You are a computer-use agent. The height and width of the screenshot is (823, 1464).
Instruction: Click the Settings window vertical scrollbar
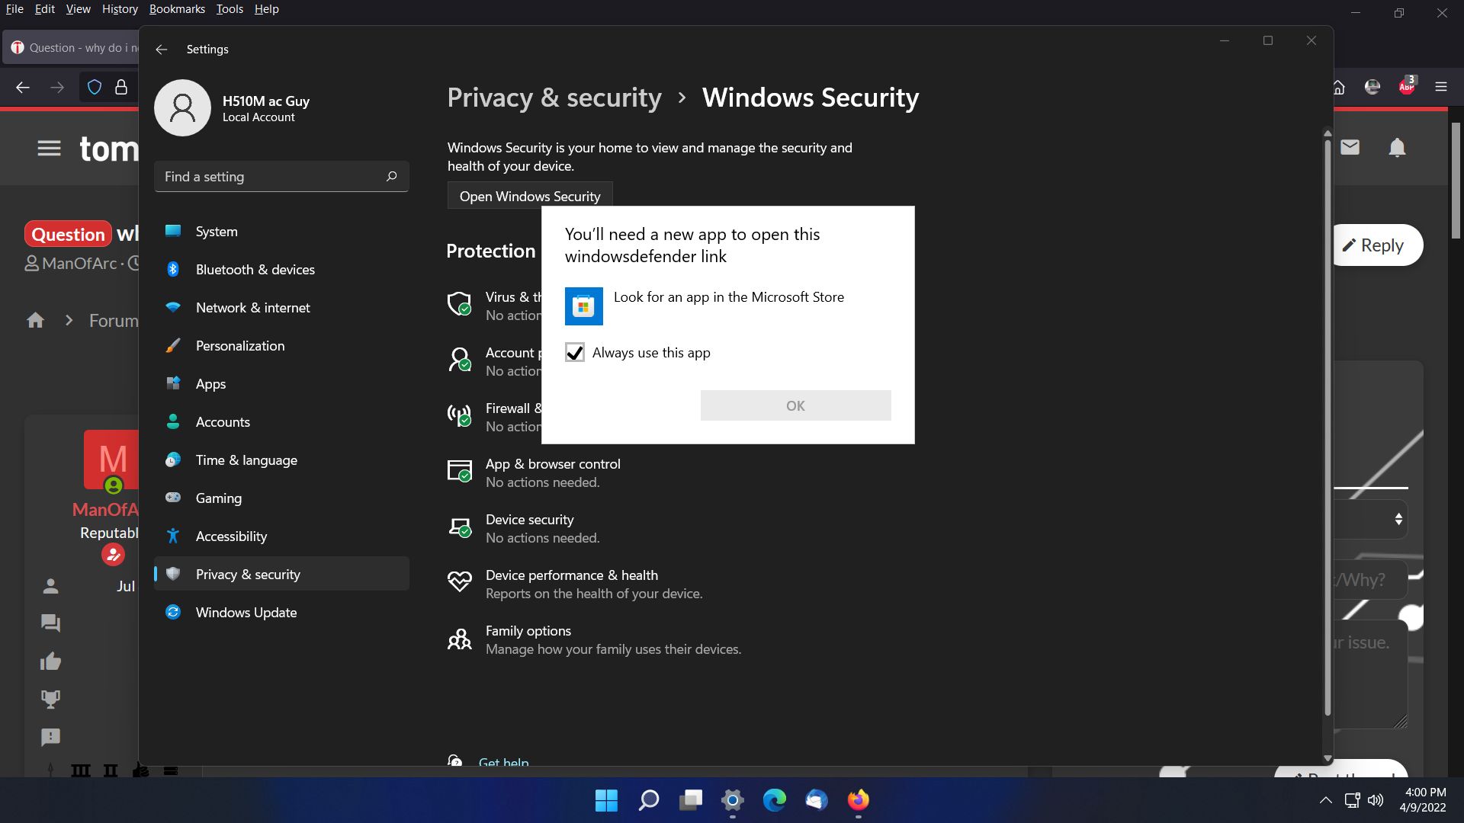pyautogui.click(x=1328, y=427)
